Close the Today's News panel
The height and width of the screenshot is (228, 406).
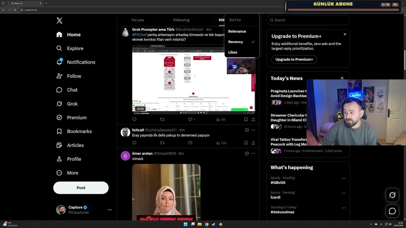tap(342, 78)
